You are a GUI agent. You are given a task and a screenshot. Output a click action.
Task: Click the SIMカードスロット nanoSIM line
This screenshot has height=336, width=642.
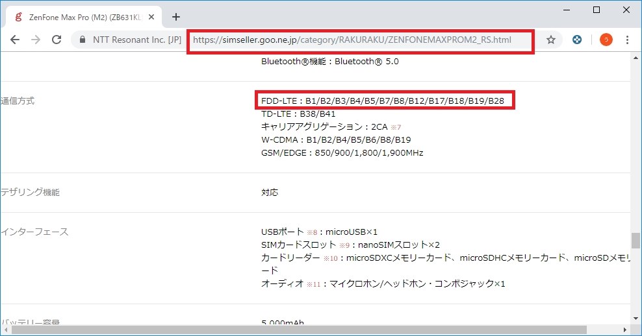coord(350,245)
